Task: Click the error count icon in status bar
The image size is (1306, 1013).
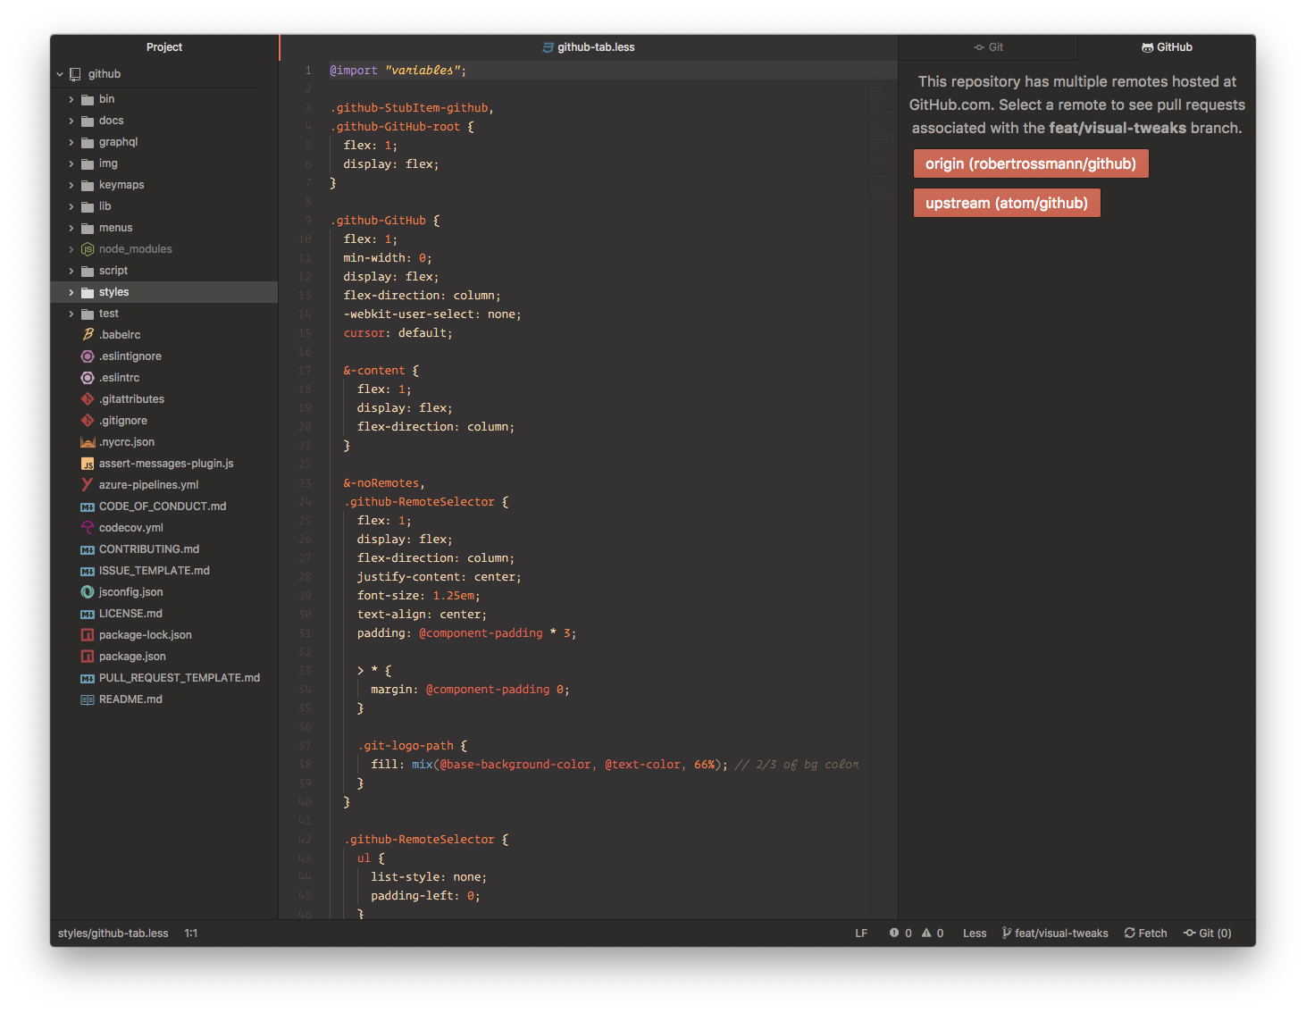Action: pos(894,933)
